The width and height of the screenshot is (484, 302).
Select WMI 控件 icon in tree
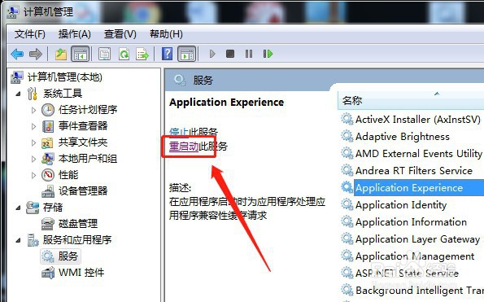click(48, 273)
